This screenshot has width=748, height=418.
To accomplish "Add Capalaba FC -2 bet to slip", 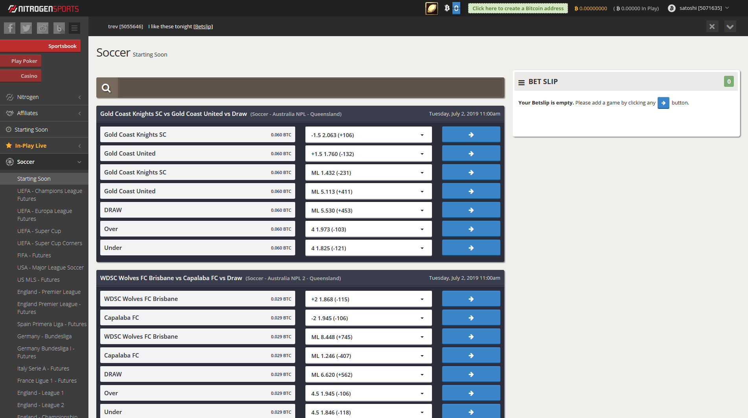I will pyautogui.click(x=471, y=318).
